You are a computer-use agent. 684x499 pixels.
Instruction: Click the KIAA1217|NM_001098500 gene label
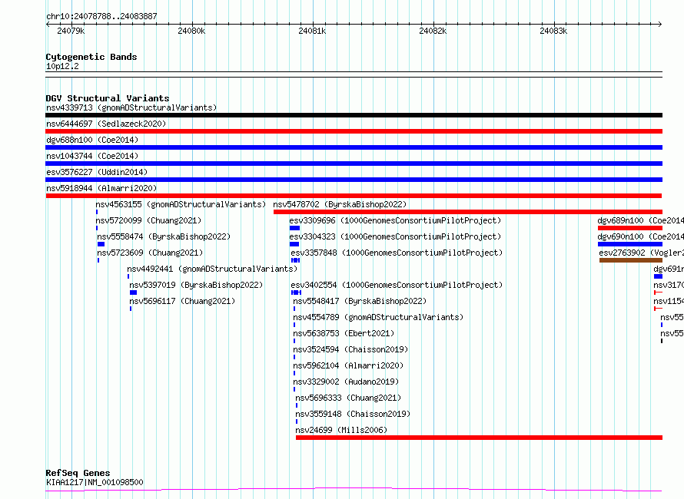95,482
